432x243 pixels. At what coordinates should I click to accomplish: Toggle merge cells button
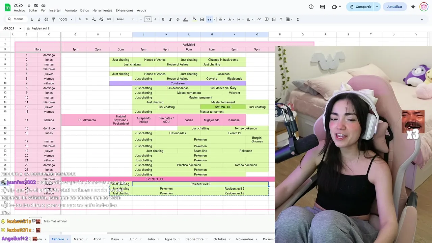tap(209, 19)
